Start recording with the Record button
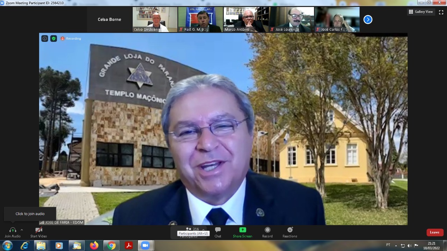 [268, 230]
